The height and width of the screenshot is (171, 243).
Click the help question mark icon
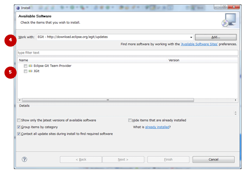[x=24, y=159]
